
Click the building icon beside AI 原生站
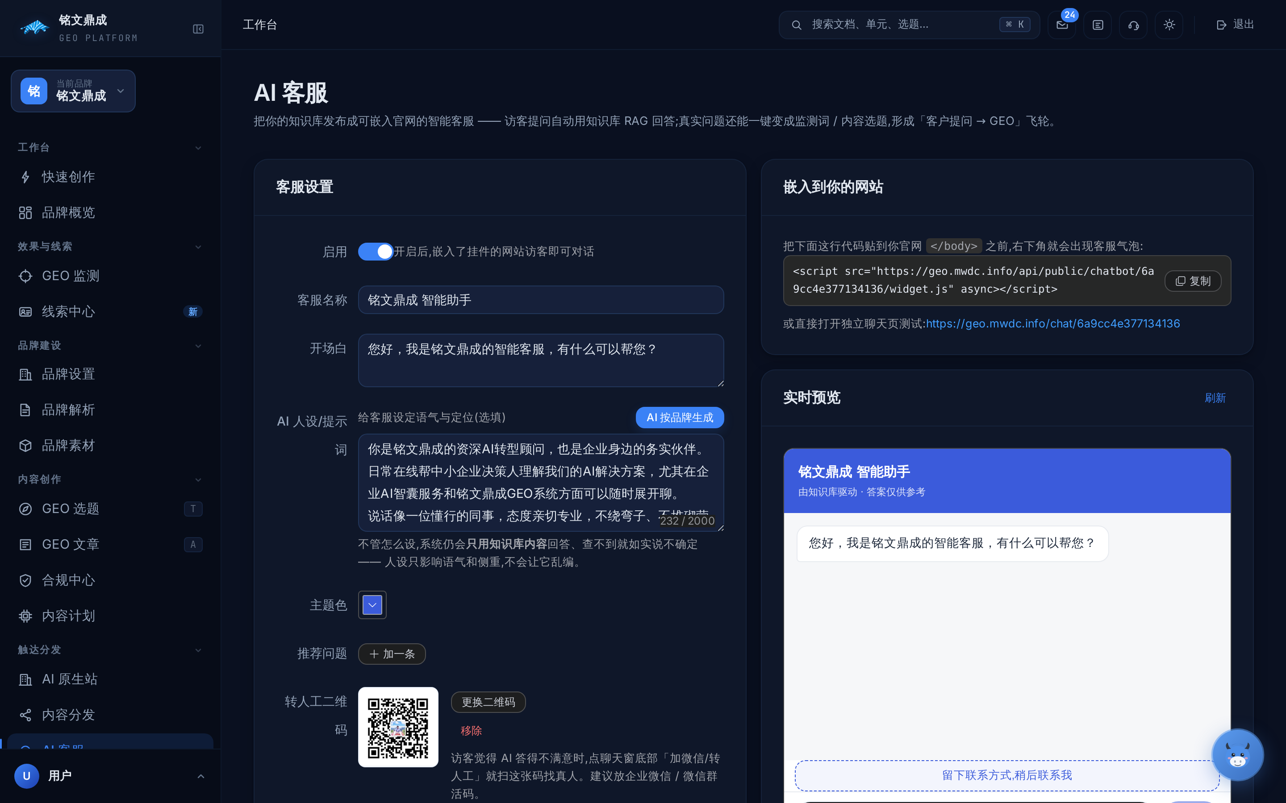click(x=25, y=679)
